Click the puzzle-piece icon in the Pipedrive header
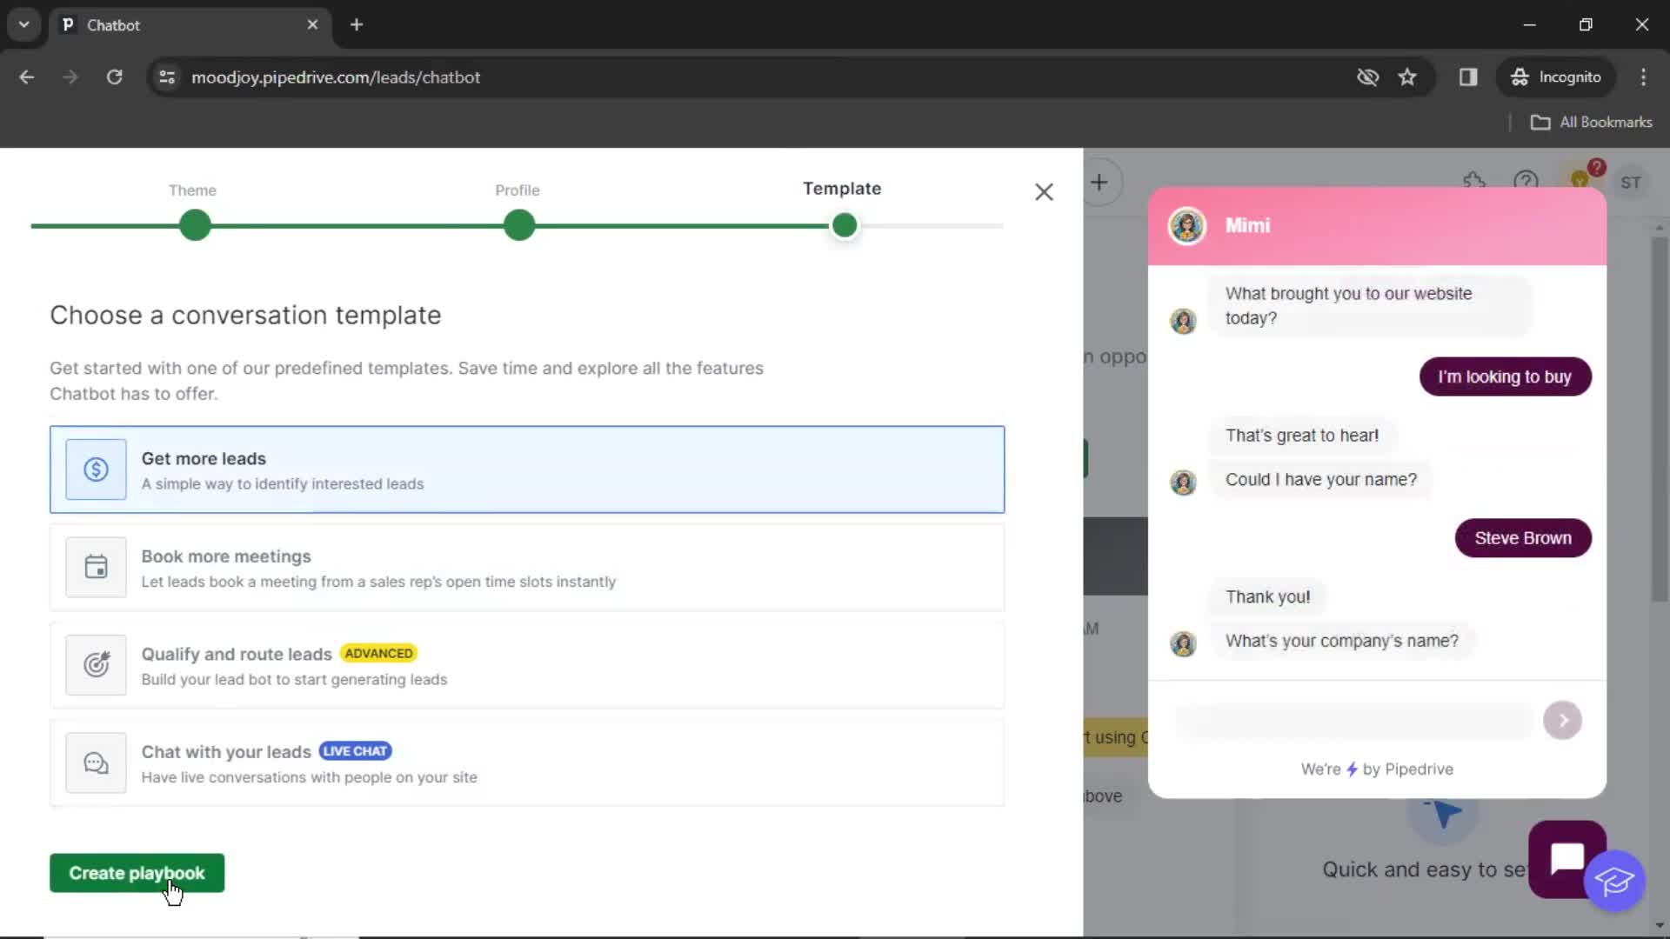The height and width of the screenshot is (939, 1670). (1473, 182)
